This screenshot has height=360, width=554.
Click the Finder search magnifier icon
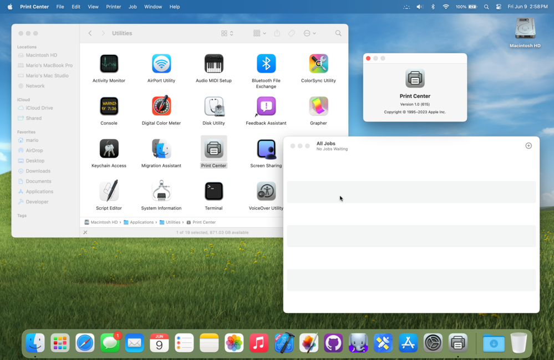(x=338, y=33)
